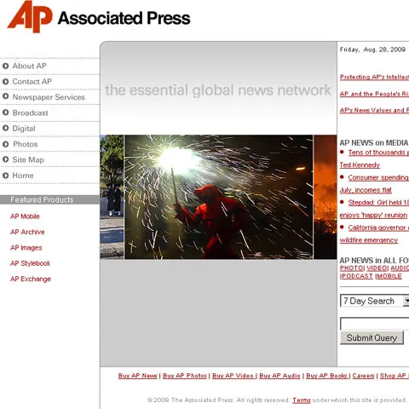Open the Buy AP Audio link
409x409 pixels.
tap(279, 376)
